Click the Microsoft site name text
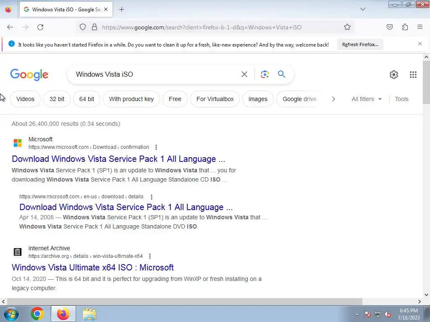430x322 pixels. pyautogui.click(x=40, y=139)
